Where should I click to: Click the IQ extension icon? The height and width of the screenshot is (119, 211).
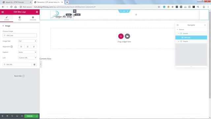point(198,7)
